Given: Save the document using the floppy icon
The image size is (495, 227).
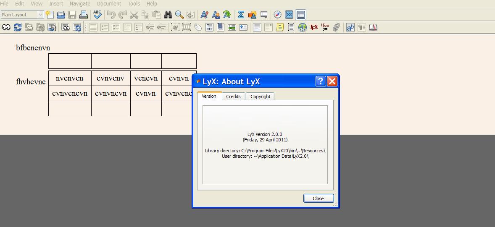Looking at the screenshot, I should [x=72, y=15].
